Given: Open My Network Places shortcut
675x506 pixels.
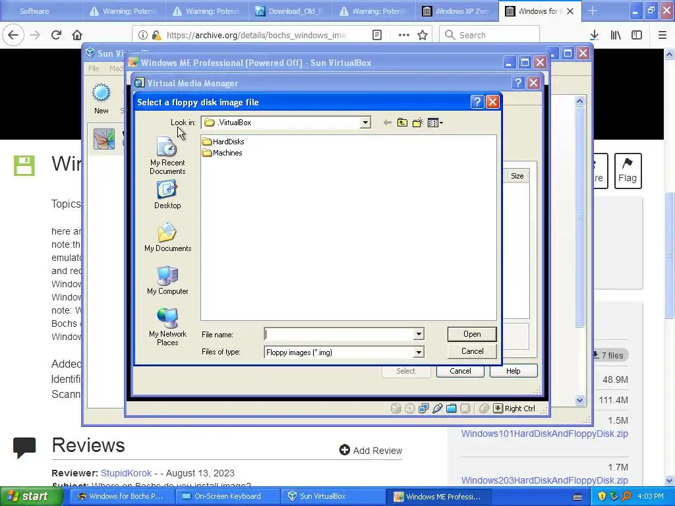Looking at the screenshot, I should (167, 327).
